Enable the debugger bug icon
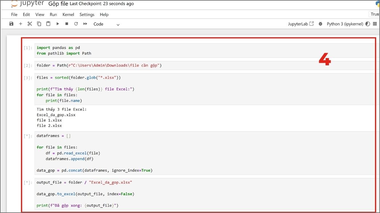Viewport: 380px width, 213px height. (320, 24)
